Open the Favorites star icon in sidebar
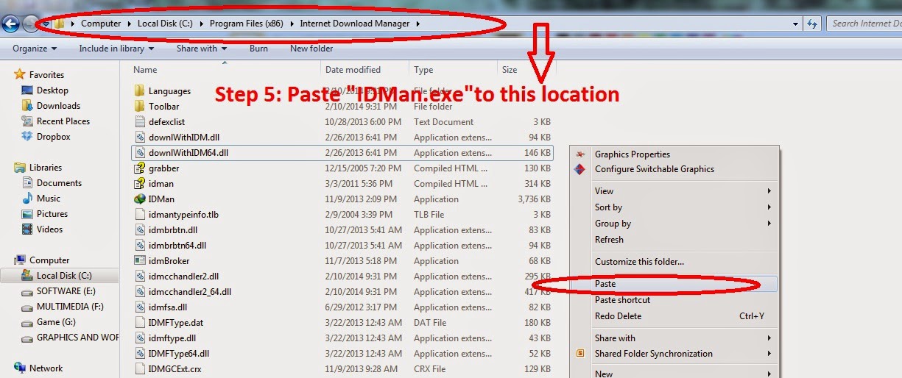 tap(20, 74)
